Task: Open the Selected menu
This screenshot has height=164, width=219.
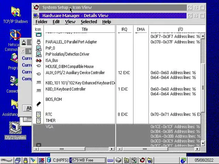Action: [x=89, y=22]
